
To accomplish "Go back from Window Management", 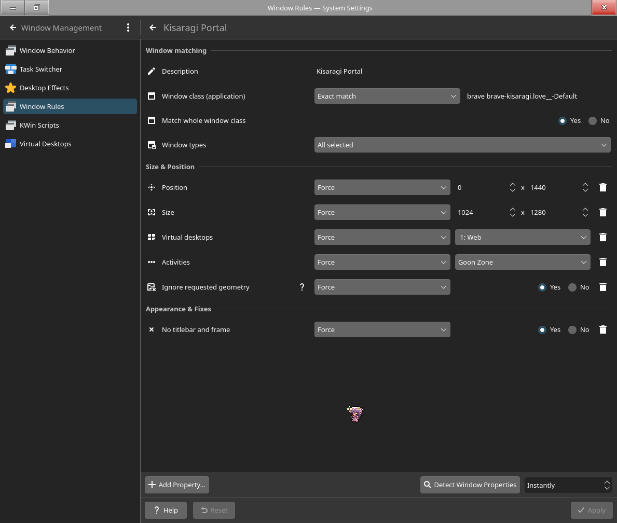I will (x=13, y=27).
